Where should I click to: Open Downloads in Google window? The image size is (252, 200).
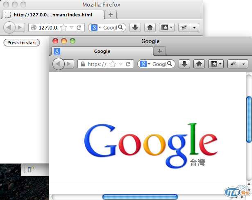tap(184, 64)
